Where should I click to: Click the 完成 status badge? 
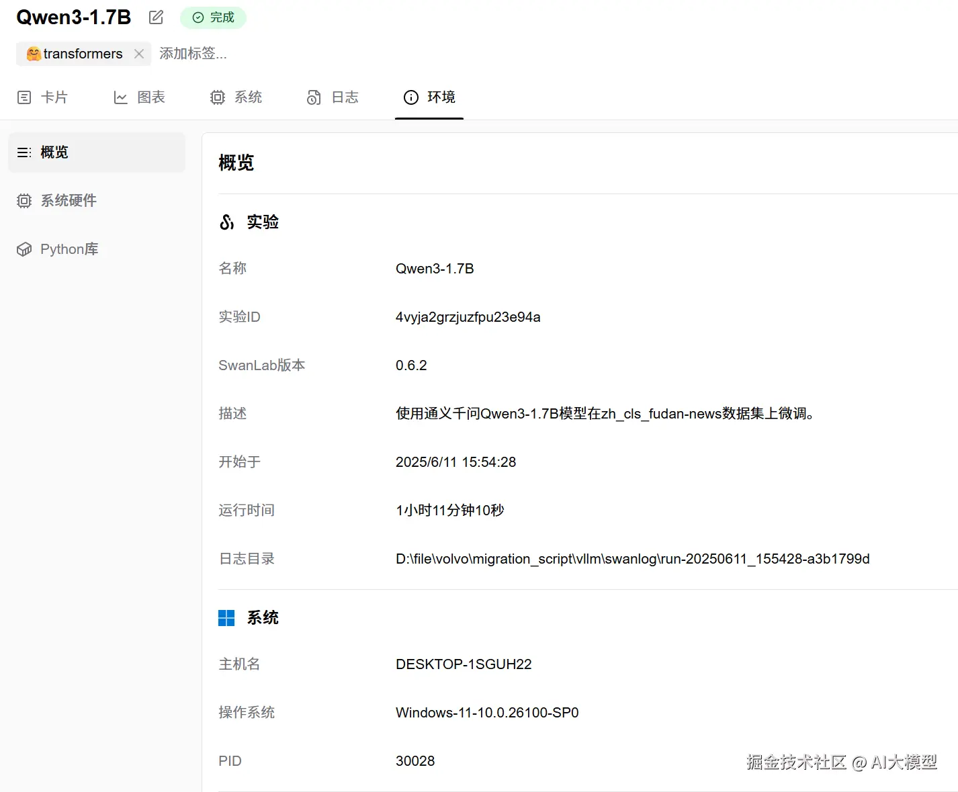213,17
